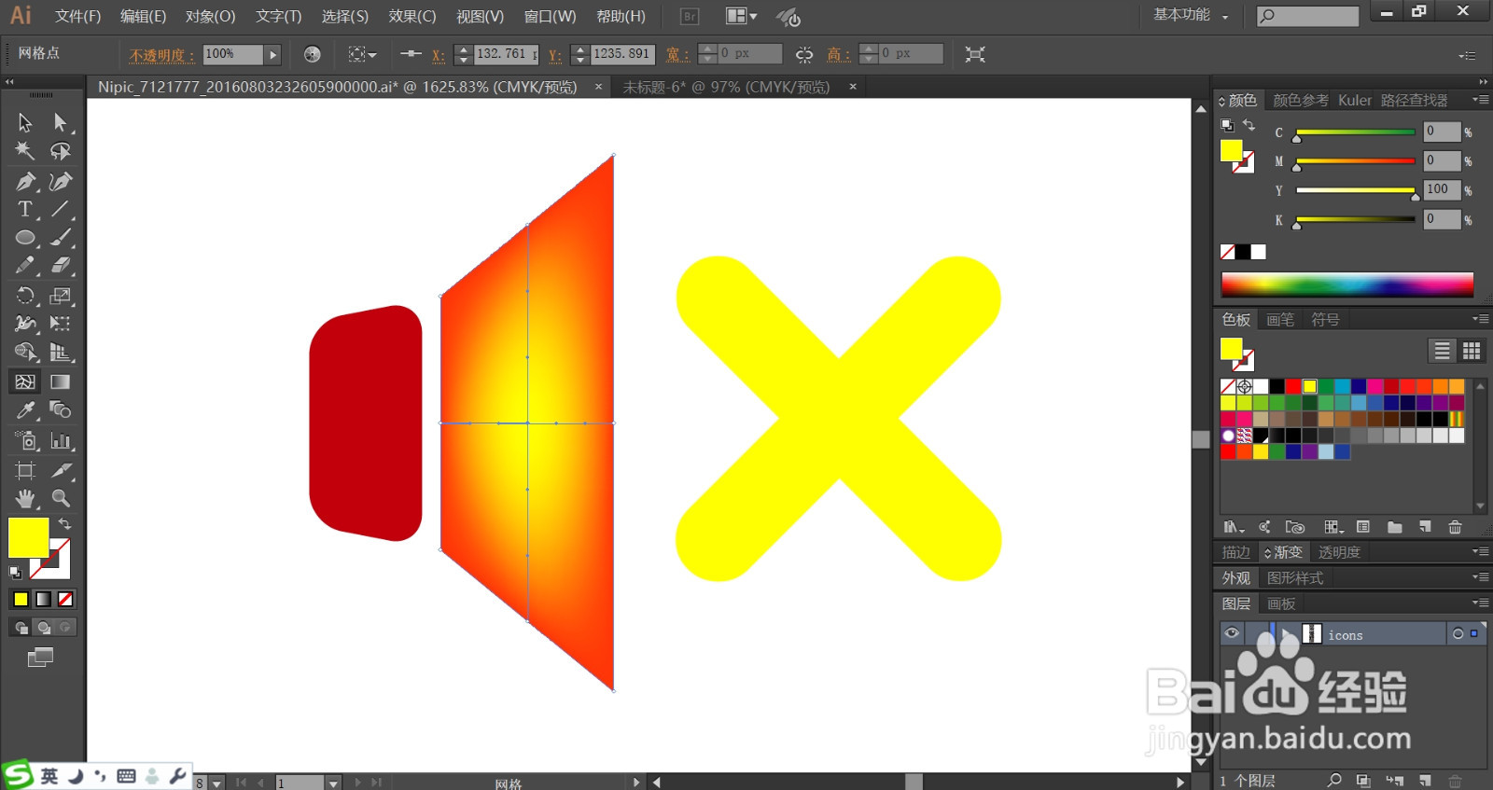Switch to the 路径查找器 panel tab
This screenshot has height=790, width=1493.
(1414, 100)
